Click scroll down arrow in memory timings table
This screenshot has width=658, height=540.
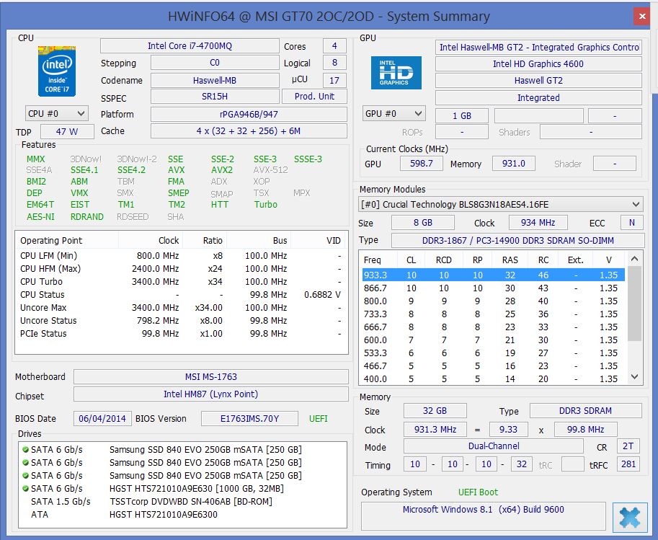[x=634, y=376]
